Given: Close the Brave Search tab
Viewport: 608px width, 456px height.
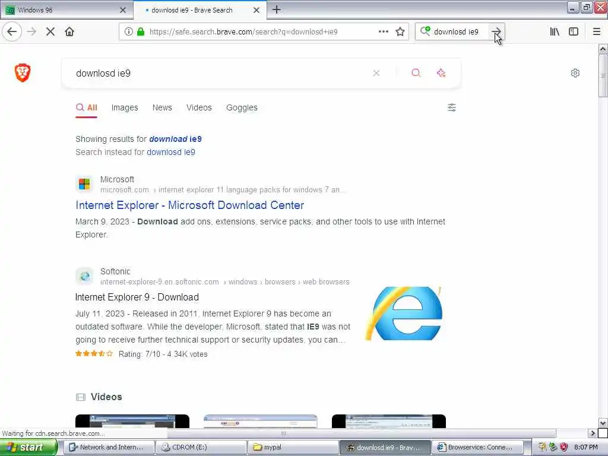Looking at the screenshot, I should (x=256, y=10).
